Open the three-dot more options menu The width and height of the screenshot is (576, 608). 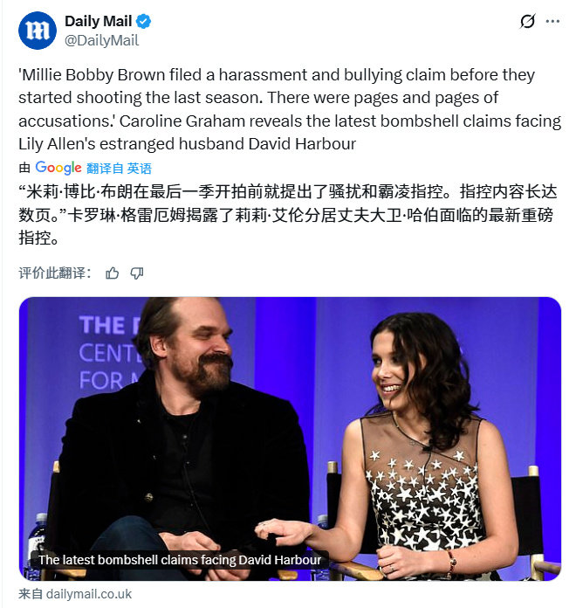pyautogui.click(x=552, y=21)
